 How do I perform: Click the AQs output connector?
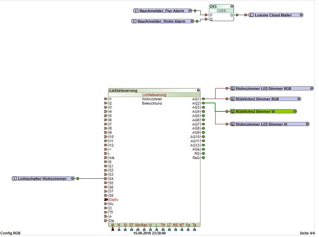click(x=203, y=149)
